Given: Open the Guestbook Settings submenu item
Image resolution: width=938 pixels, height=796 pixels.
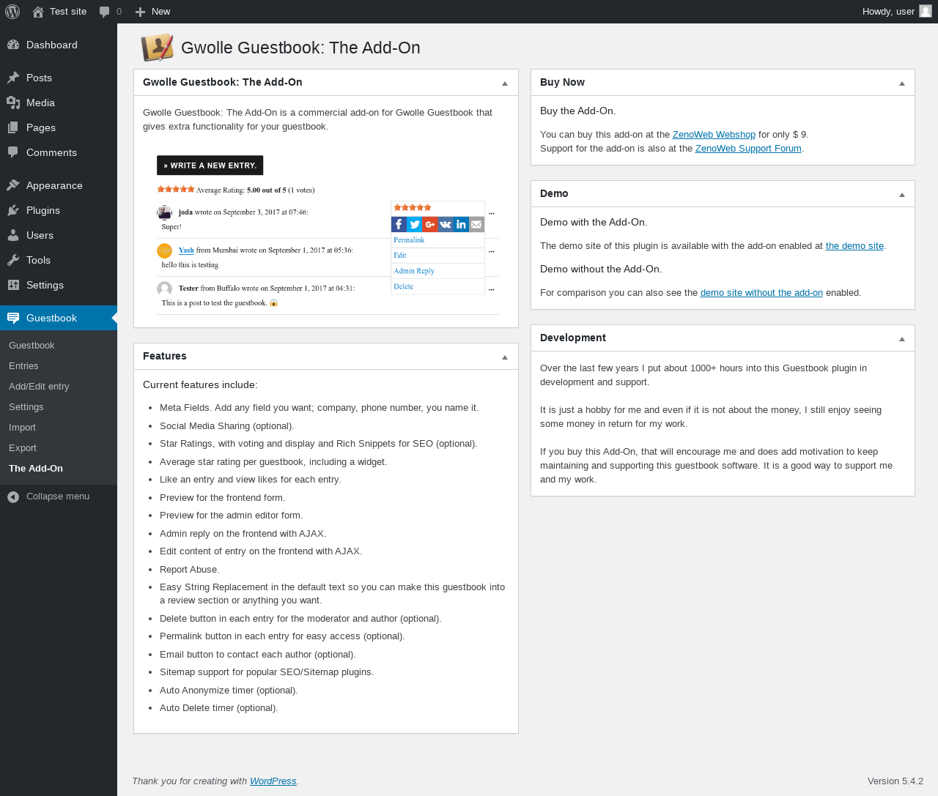Looking at the screenshot, I should (x=26, y=406).
